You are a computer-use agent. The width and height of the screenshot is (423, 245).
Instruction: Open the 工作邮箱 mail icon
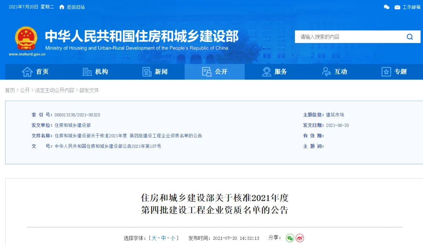(397, 7)
